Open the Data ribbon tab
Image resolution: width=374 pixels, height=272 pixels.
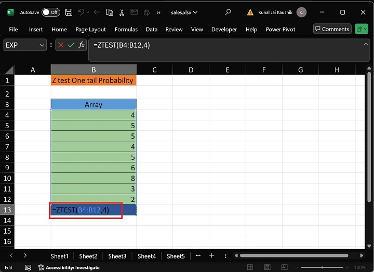click(152, 29)
